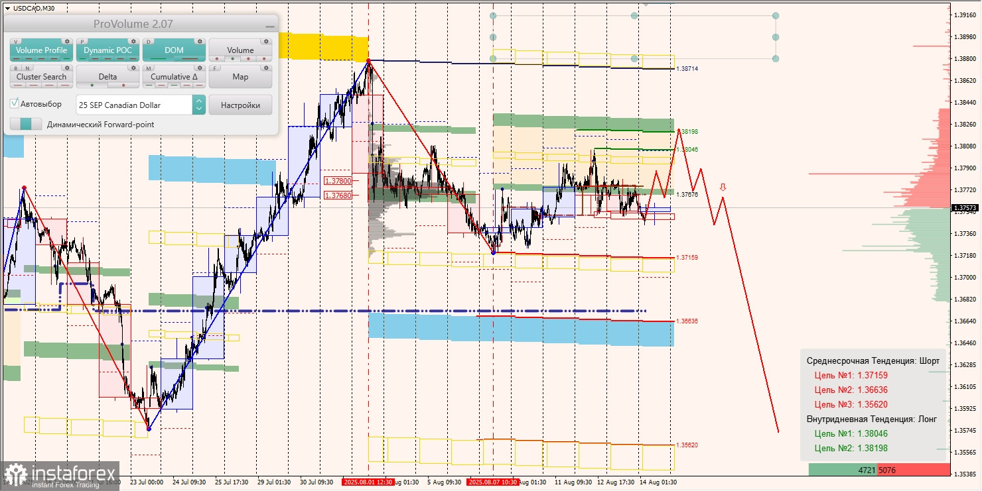Click the 1.38198 level label
This screenshot has height=491, width=982.
687,132
